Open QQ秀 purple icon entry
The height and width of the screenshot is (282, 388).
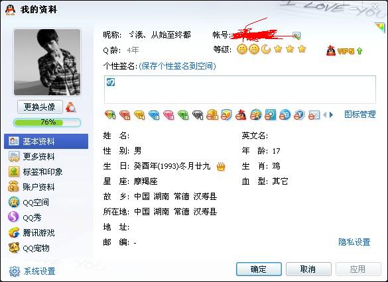pos(25,217)
